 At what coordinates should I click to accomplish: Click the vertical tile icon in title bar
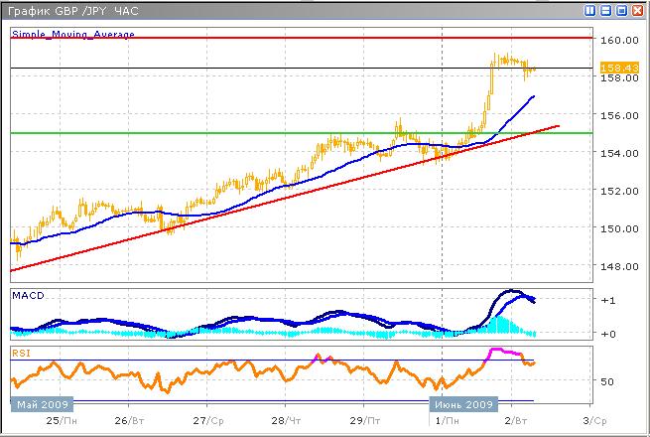(590, 9)
